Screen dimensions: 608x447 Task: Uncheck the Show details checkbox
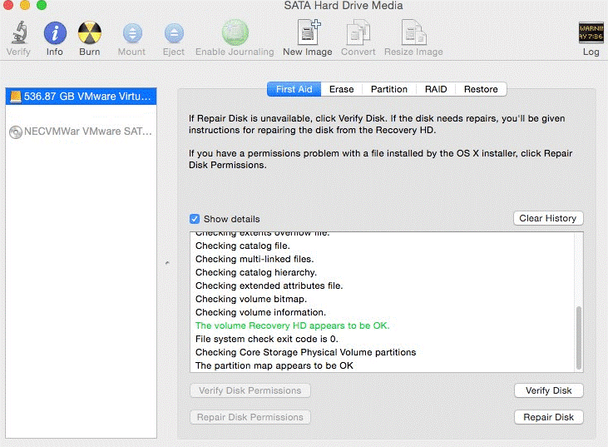tap(195, 219)
